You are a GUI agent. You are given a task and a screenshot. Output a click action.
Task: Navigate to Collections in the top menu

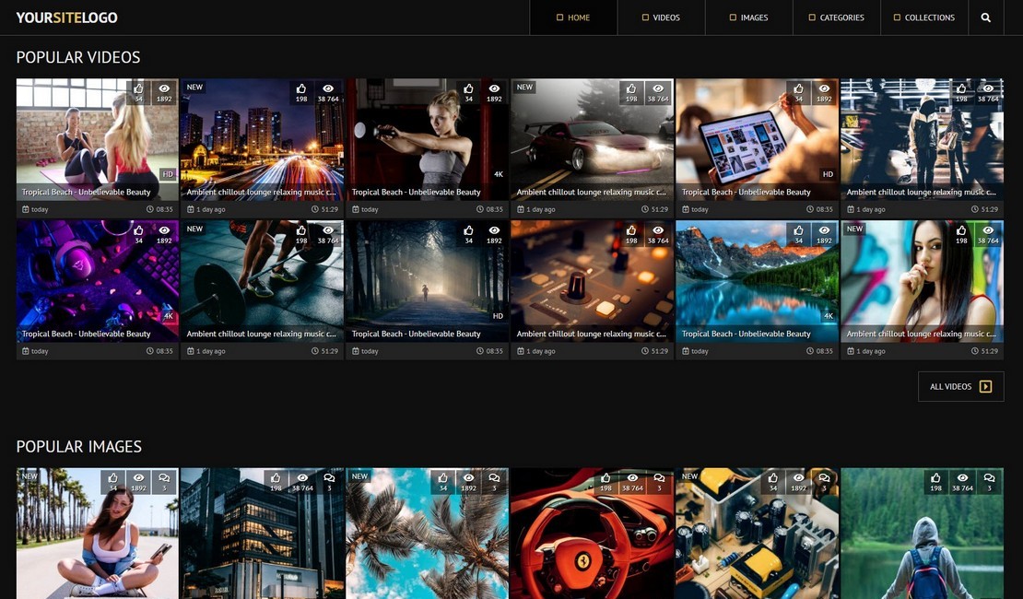(923, 18)
